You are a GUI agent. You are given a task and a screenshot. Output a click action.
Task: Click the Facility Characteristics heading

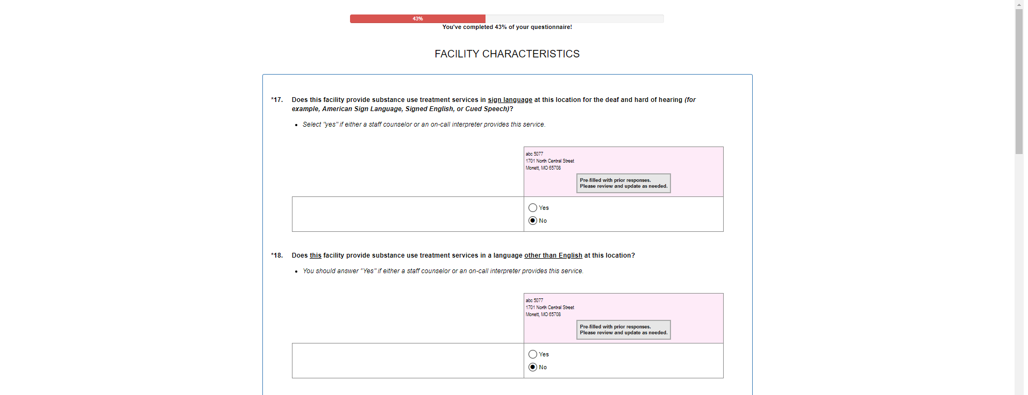(507, 54)
